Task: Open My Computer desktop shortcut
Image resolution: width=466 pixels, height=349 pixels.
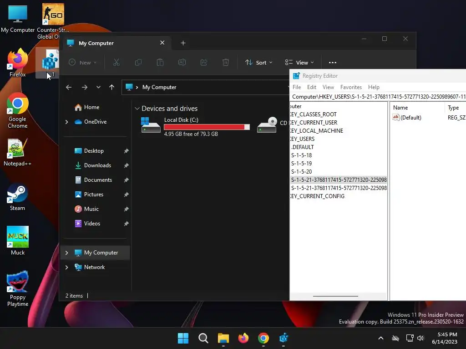Action: tap(18, 19)
